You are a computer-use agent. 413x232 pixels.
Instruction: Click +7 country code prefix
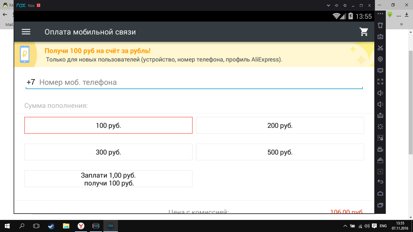pyautogui.click(x=31, y=82)
